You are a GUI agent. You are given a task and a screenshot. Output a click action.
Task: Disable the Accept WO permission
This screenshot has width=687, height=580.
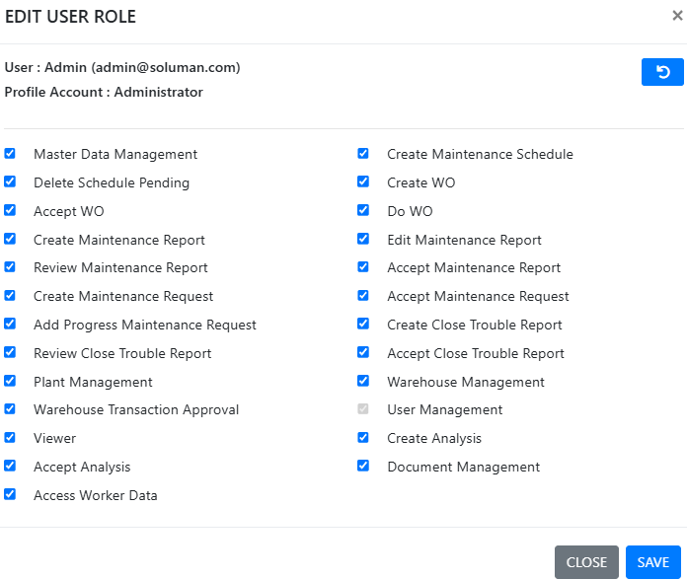tap(10, 211)
